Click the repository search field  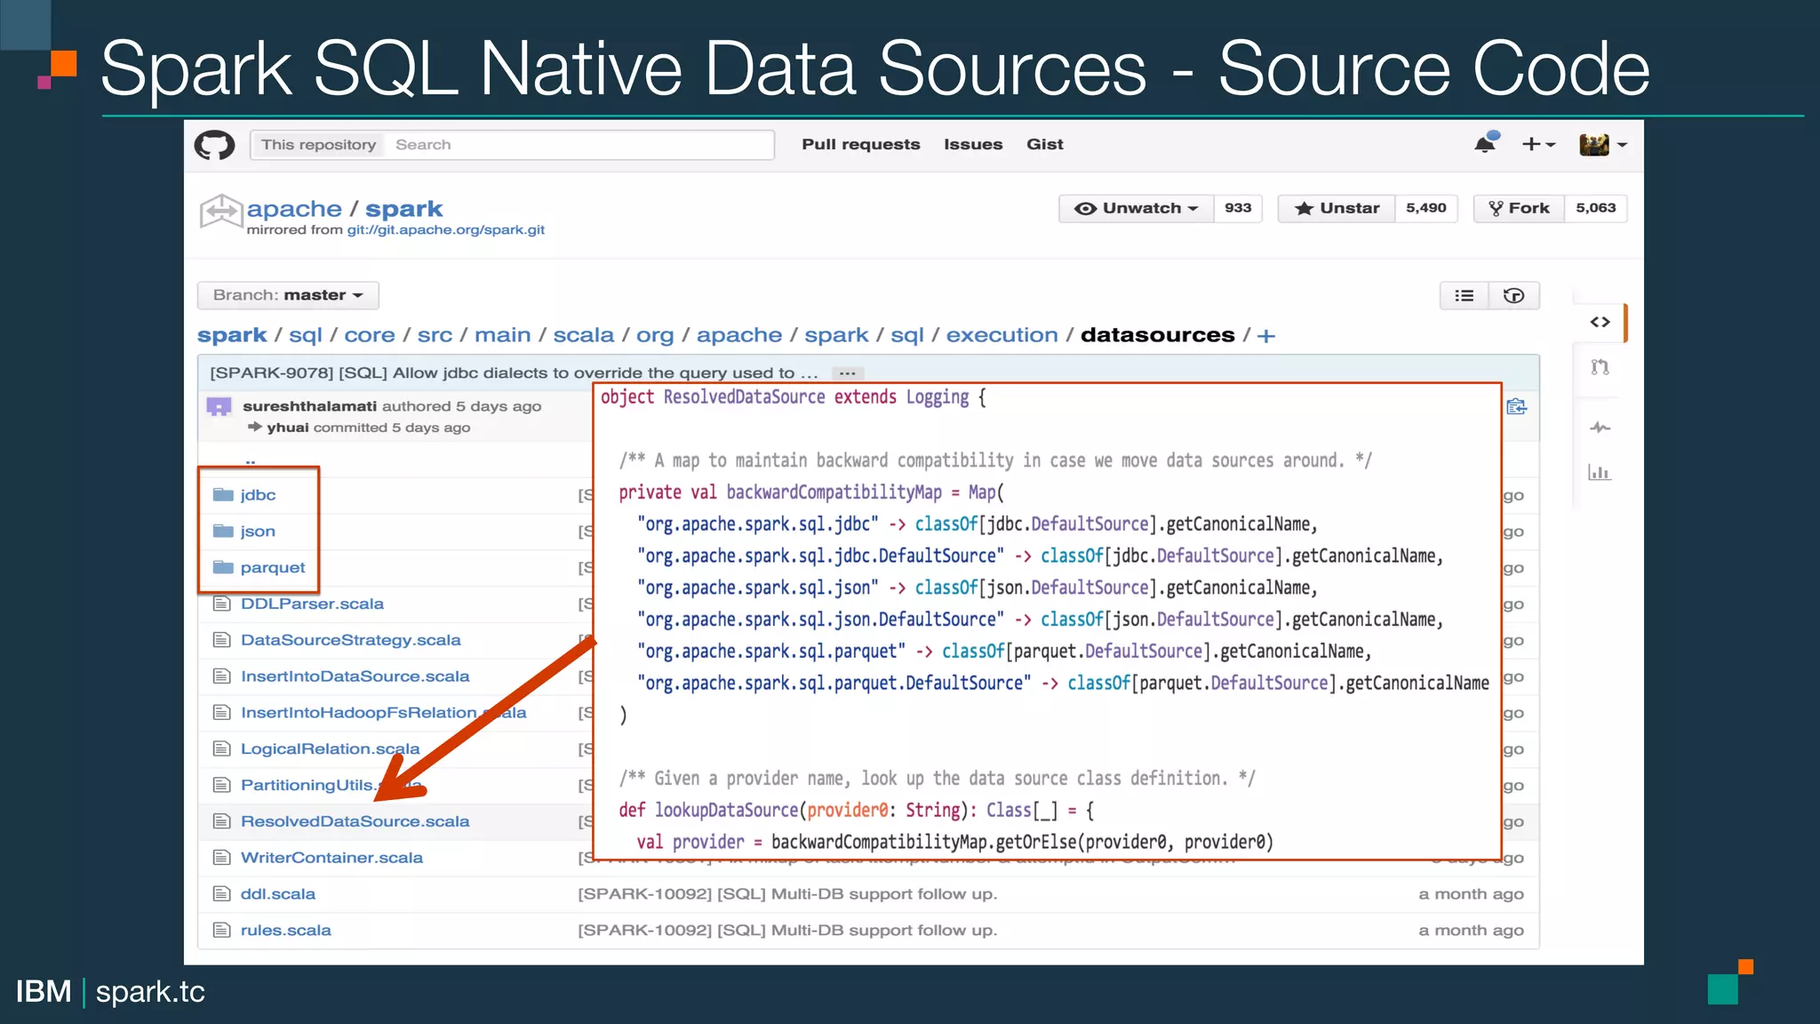tap(578, 145)
